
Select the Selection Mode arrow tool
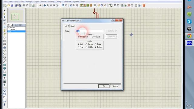click(5, 10)
